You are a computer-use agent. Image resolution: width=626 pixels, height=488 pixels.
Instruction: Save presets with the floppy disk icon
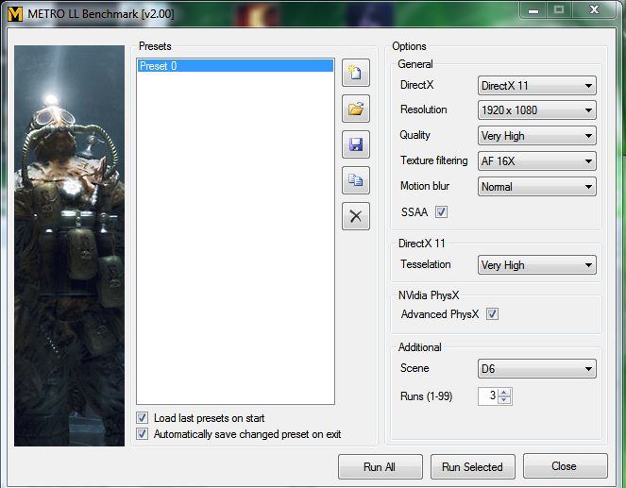[x=356, y=144]
